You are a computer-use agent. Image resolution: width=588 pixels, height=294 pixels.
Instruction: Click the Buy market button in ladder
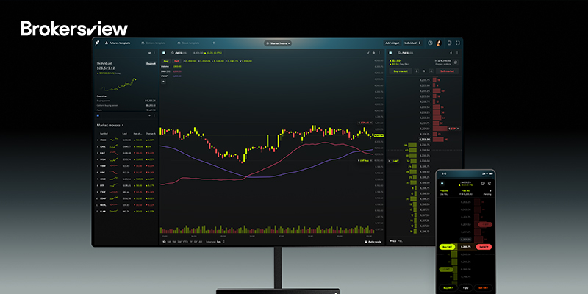tap(401, 71)
